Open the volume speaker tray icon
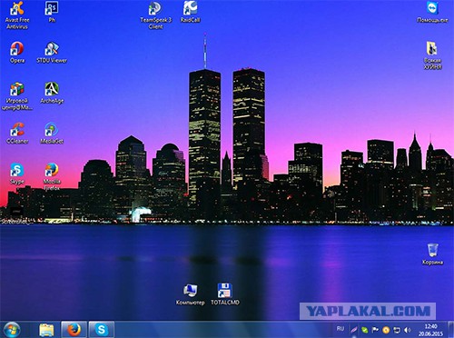Viewport: 454px width, 338px height. [x=408, y=330]
